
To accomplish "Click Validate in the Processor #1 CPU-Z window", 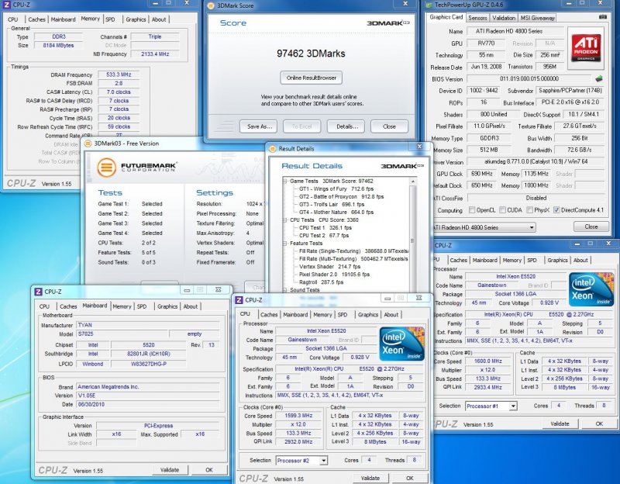I will (560, 423).
